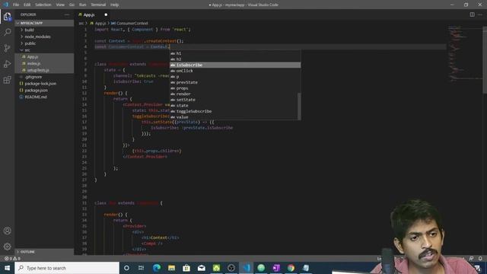Choose setState autocomplete suggestion
This screenshot has width=487, height=274.
(235, 100)
